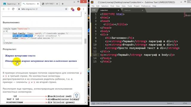The height and width of the screenshot is (107, 191).
Task: Open Sublime Text Find menu
Action: 112,6
